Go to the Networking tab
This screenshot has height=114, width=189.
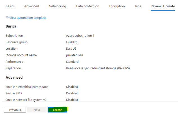pos(57,6)
